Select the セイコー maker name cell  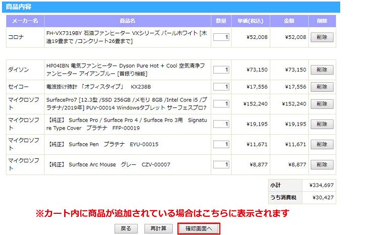point(25,87)
